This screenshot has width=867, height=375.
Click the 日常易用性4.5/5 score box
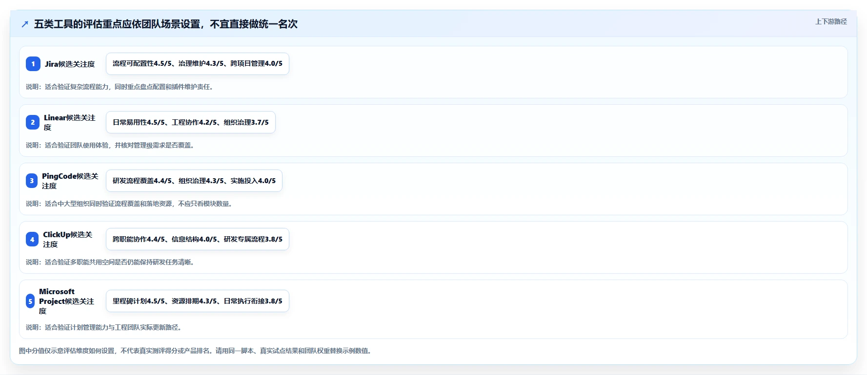coord(191,122)
